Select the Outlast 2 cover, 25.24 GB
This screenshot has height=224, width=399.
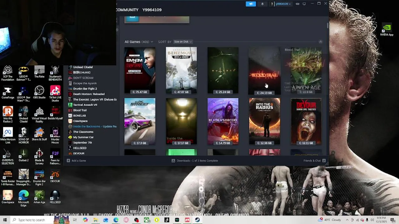pos(223,70)
